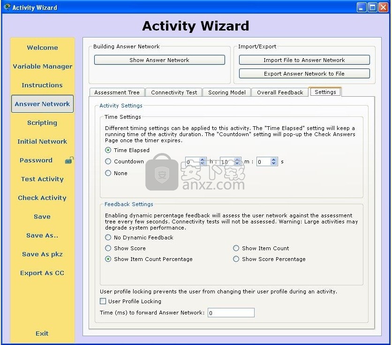Enable User Profile Locking checkbox
This screenshot has height=345, width=392.
[103, 301]
